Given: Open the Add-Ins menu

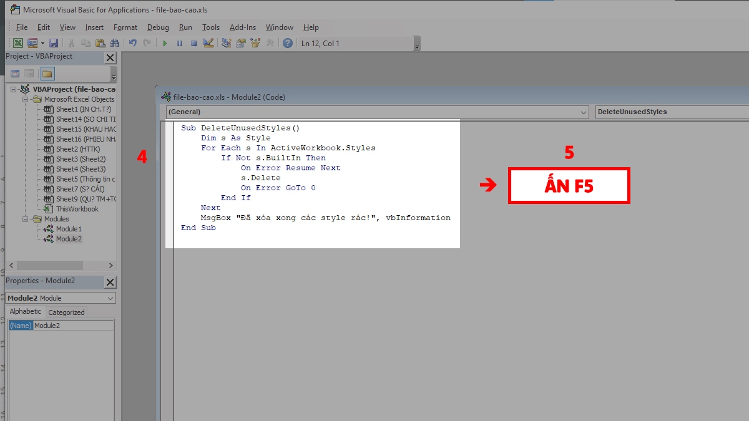Looking at the screenshot, I should pos(242,27).
